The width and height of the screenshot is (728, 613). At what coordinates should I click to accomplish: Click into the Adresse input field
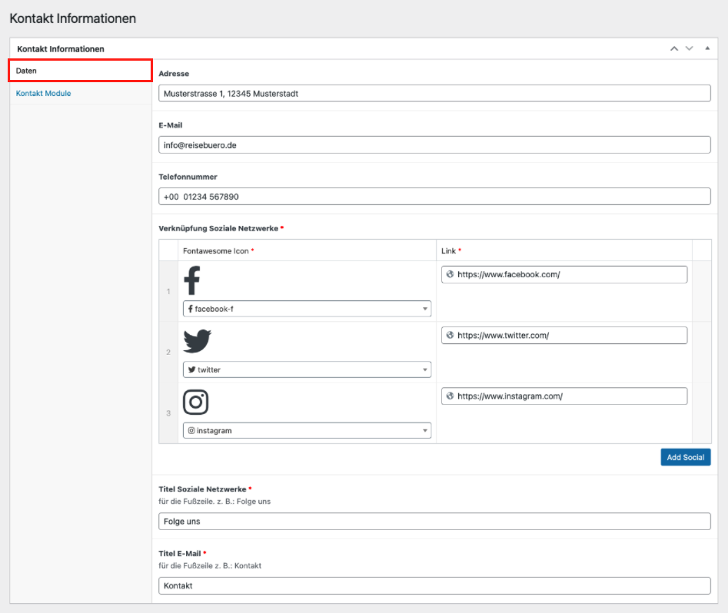[434, 94]
